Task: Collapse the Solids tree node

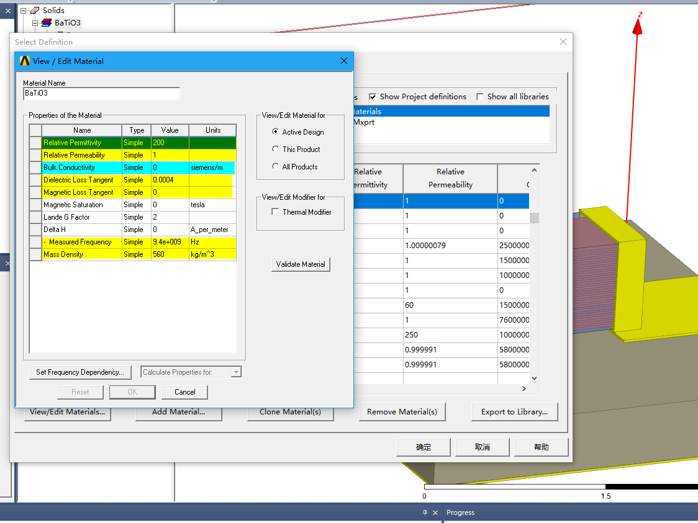Action: pos(23,11)
